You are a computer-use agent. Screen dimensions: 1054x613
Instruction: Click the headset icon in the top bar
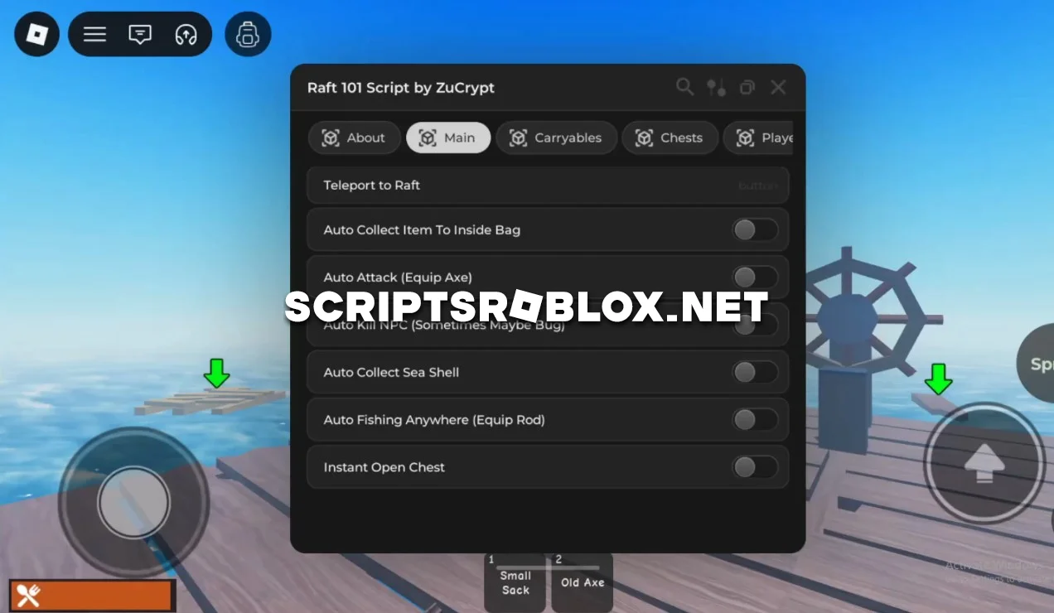(184, 34)
